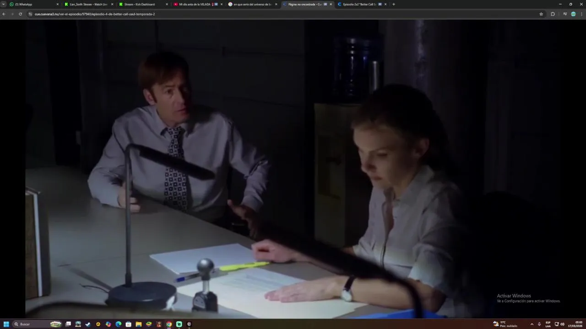The image size is (586, 329).
Task: Open the site information icon in address bar
Action: 30,14
